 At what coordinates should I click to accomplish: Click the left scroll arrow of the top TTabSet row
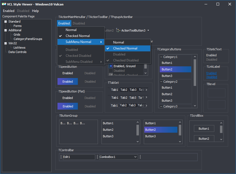(x=143, y=90)
